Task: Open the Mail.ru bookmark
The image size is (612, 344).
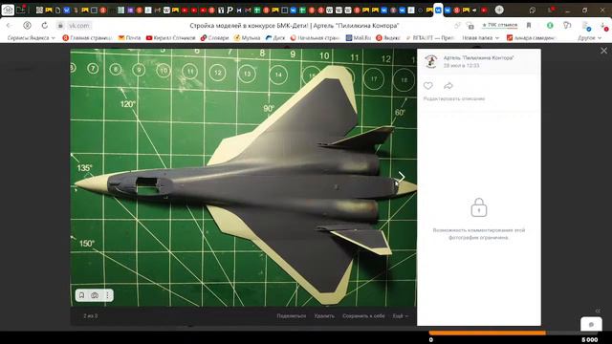Action: pyautogui.click(x=358, y=38)
